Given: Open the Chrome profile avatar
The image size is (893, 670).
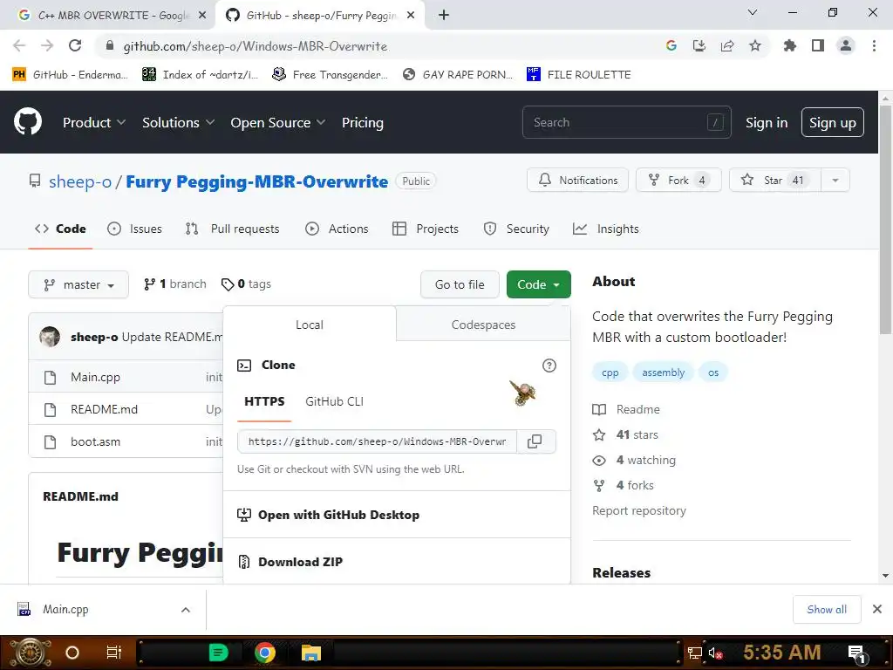Looking at the screenshot, I should tap(846, 46).
